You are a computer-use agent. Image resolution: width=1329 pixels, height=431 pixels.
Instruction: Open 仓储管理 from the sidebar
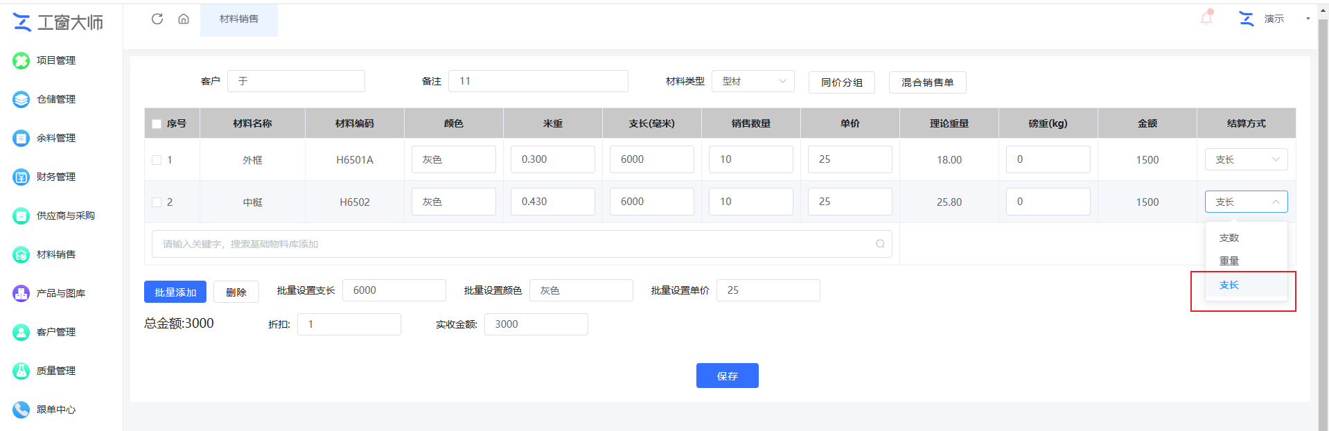tap(55, 99)
